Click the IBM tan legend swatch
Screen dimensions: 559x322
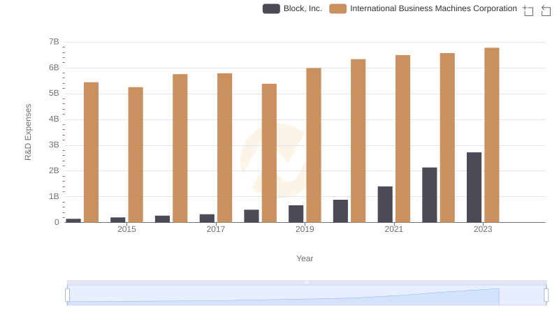tap(338, 8)
